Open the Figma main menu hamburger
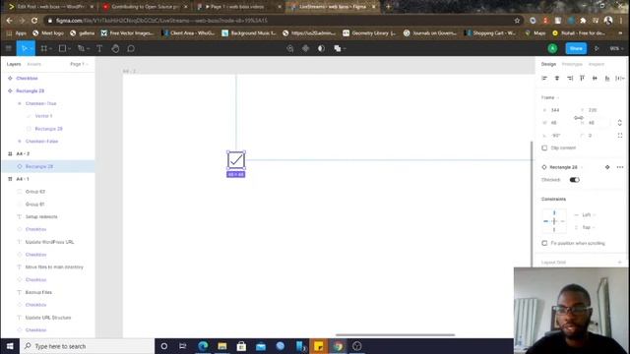Image resolution: width=630 pixels, height=354 pixels. tap(8, 48)
